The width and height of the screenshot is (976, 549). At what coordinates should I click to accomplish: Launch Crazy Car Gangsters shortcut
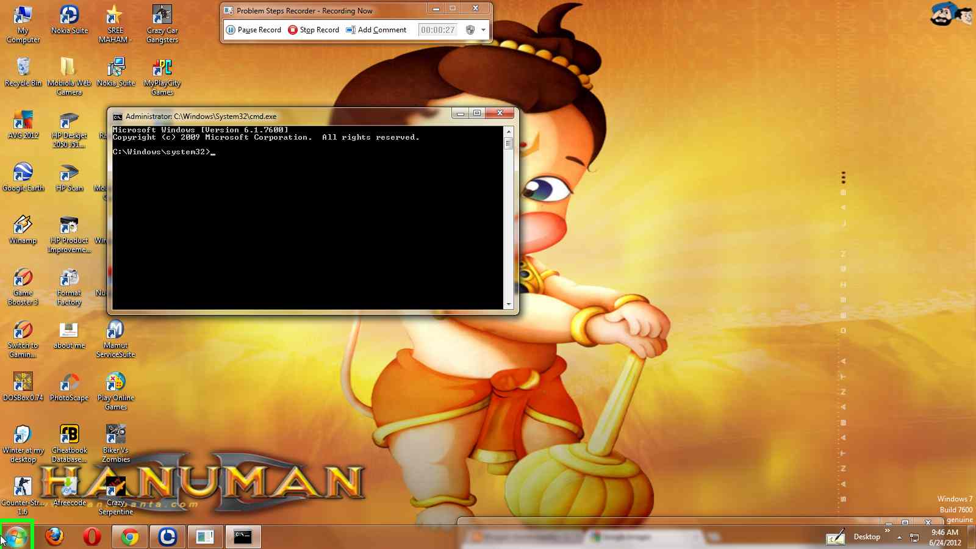coord(162,24)
